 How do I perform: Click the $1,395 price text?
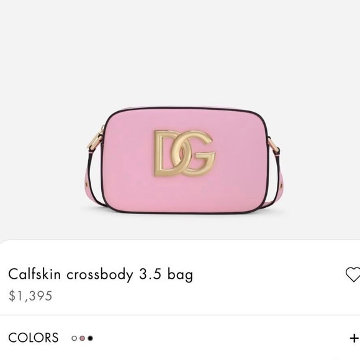pos(30,295)
